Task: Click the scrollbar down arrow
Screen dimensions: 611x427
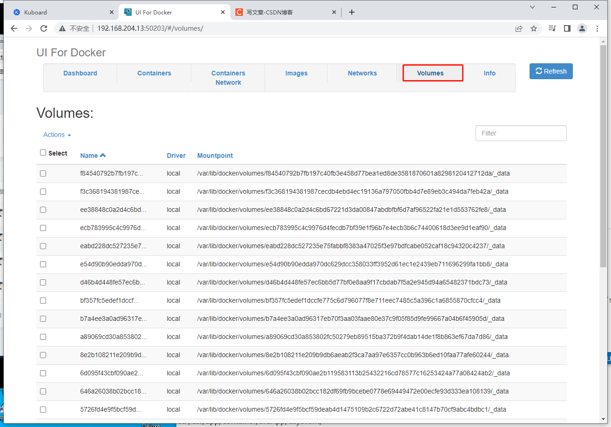Action: (x=604, y=419)
